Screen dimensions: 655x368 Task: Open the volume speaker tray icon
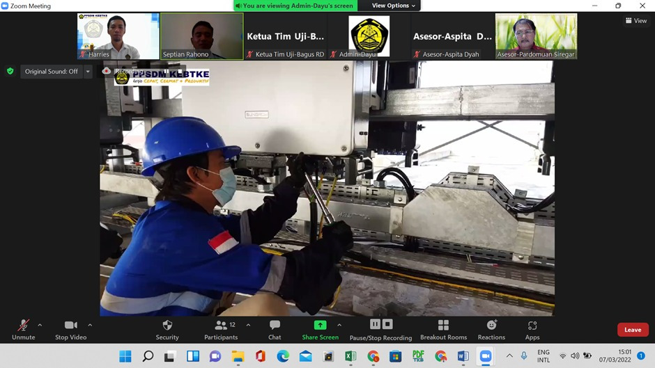(x=575, y=356)
